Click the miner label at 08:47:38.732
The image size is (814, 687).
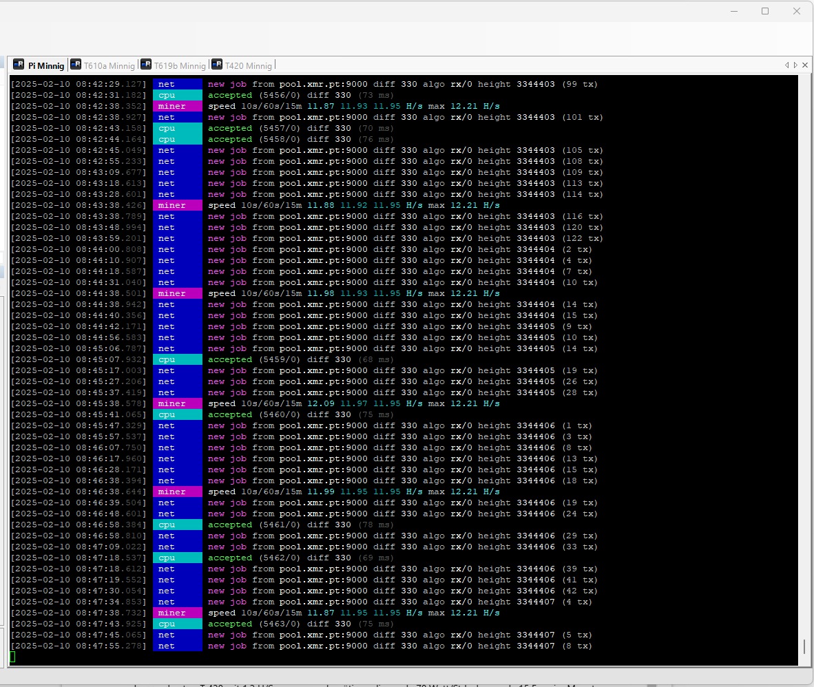[177, 613]
